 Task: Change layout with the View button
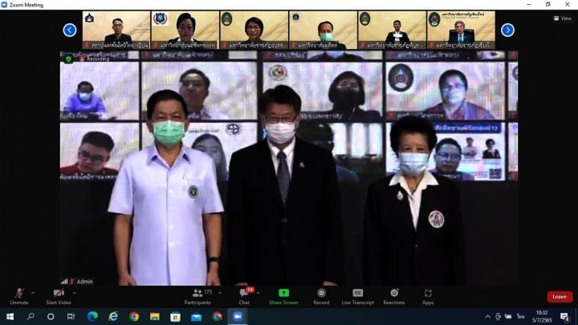pos(562,18)
